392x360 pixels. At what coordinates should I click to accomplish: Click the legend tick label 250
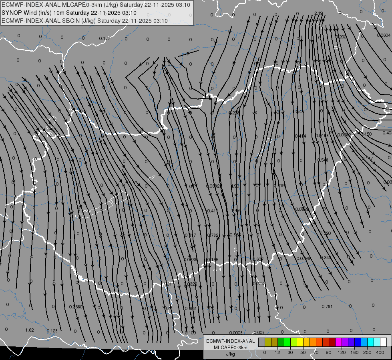pos(367,352)
